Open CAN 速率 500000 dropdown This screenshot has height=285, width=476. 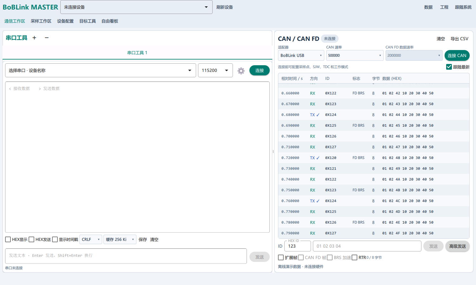[355, 55]
